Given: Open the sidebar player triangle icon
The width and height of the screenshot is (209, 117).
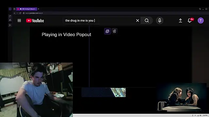Looking at the screenshot, I should [x=10, y=25].
